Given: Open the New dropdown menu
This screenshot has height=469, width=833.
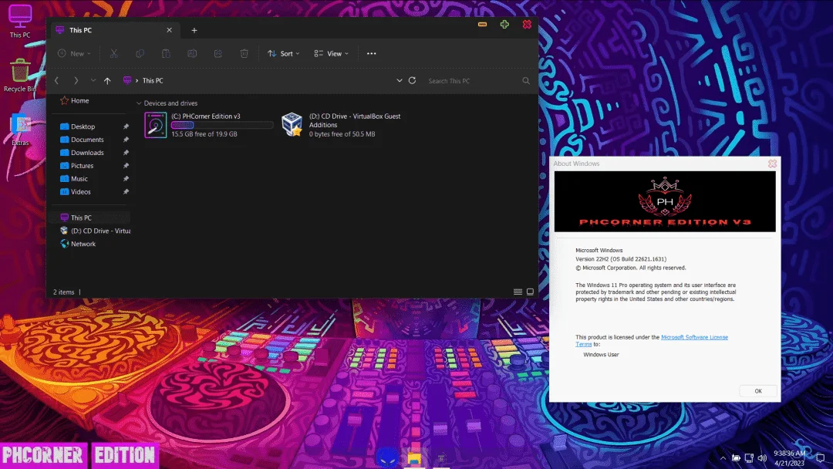Looking at the screenshot, I should coord(74,54).
